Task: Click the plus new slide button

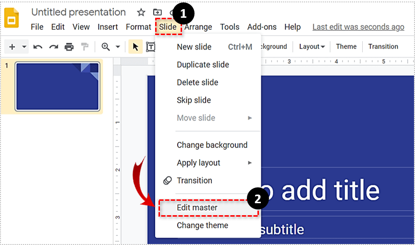Action: tap(12, 47)
